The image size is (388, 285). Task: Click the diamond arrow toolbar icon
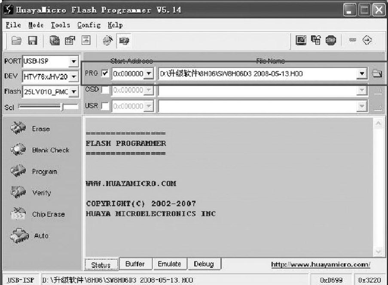pyautogui.click(x=367, y=40)
